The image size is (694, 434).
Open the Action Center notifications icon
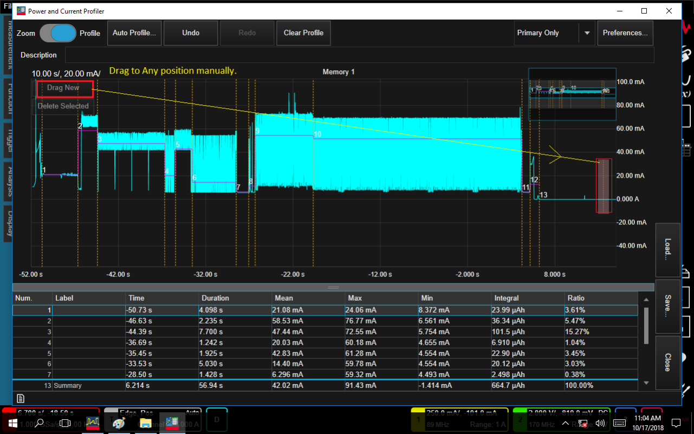676,423
